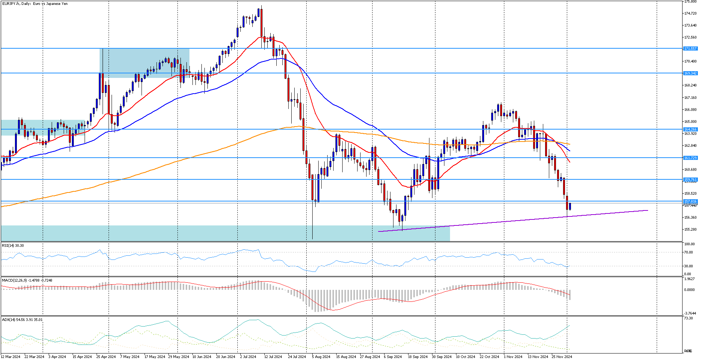This screenshot has width=702, height=361.
Task: Click the 164.266 level price tag
Action: click(x=690, y=130)
